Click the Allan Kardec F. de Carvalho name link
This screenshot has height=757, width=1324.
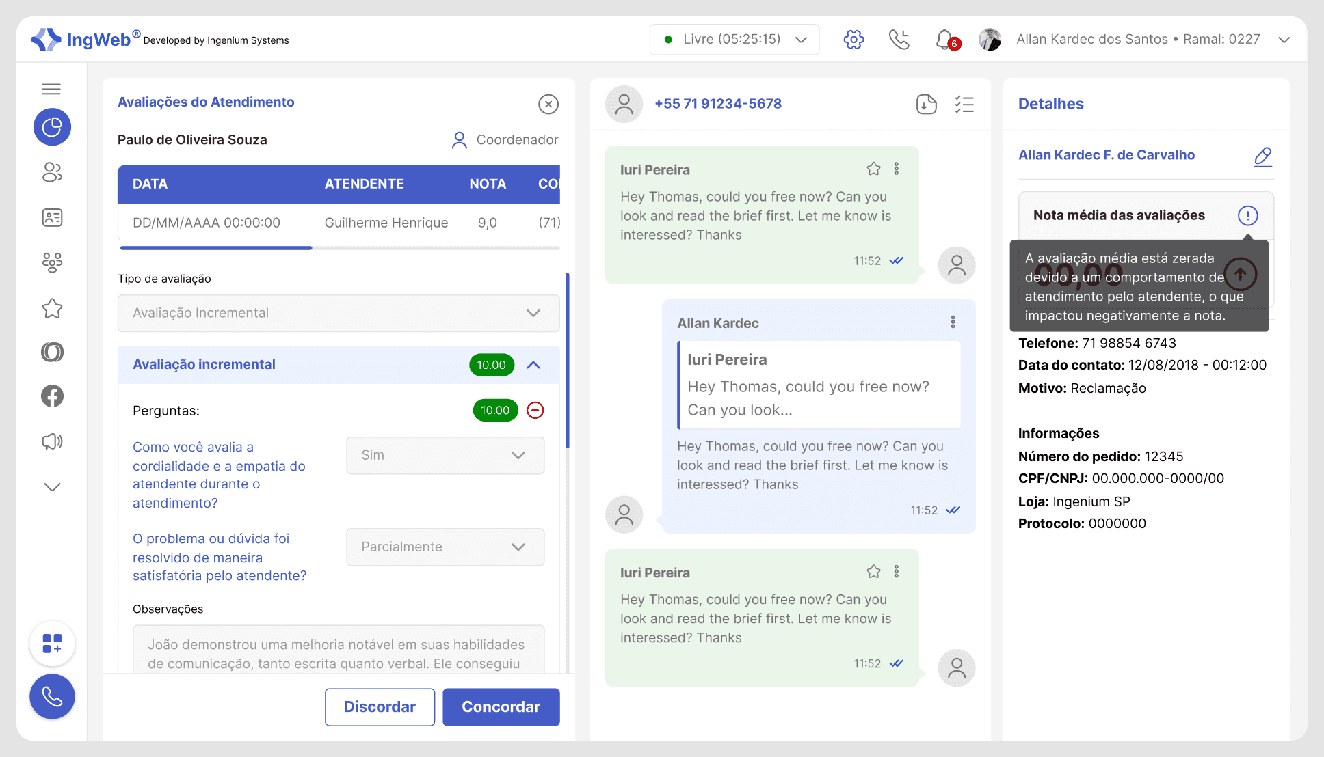[1107, 155]
